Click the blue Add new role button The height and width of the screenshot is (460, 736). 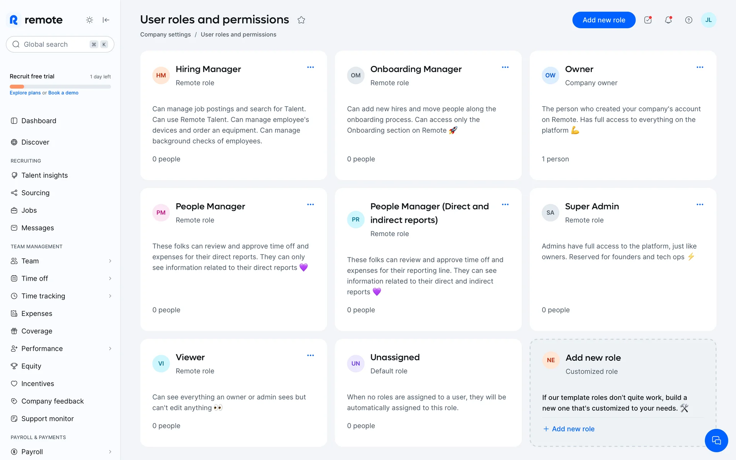(x=604, y=20)
